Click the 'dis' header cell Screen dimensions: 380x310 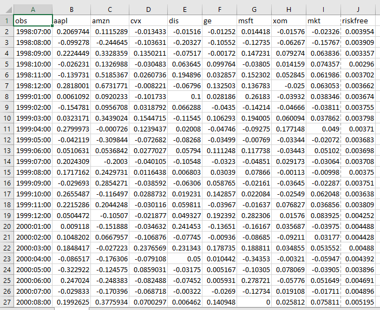coord(185,21)
